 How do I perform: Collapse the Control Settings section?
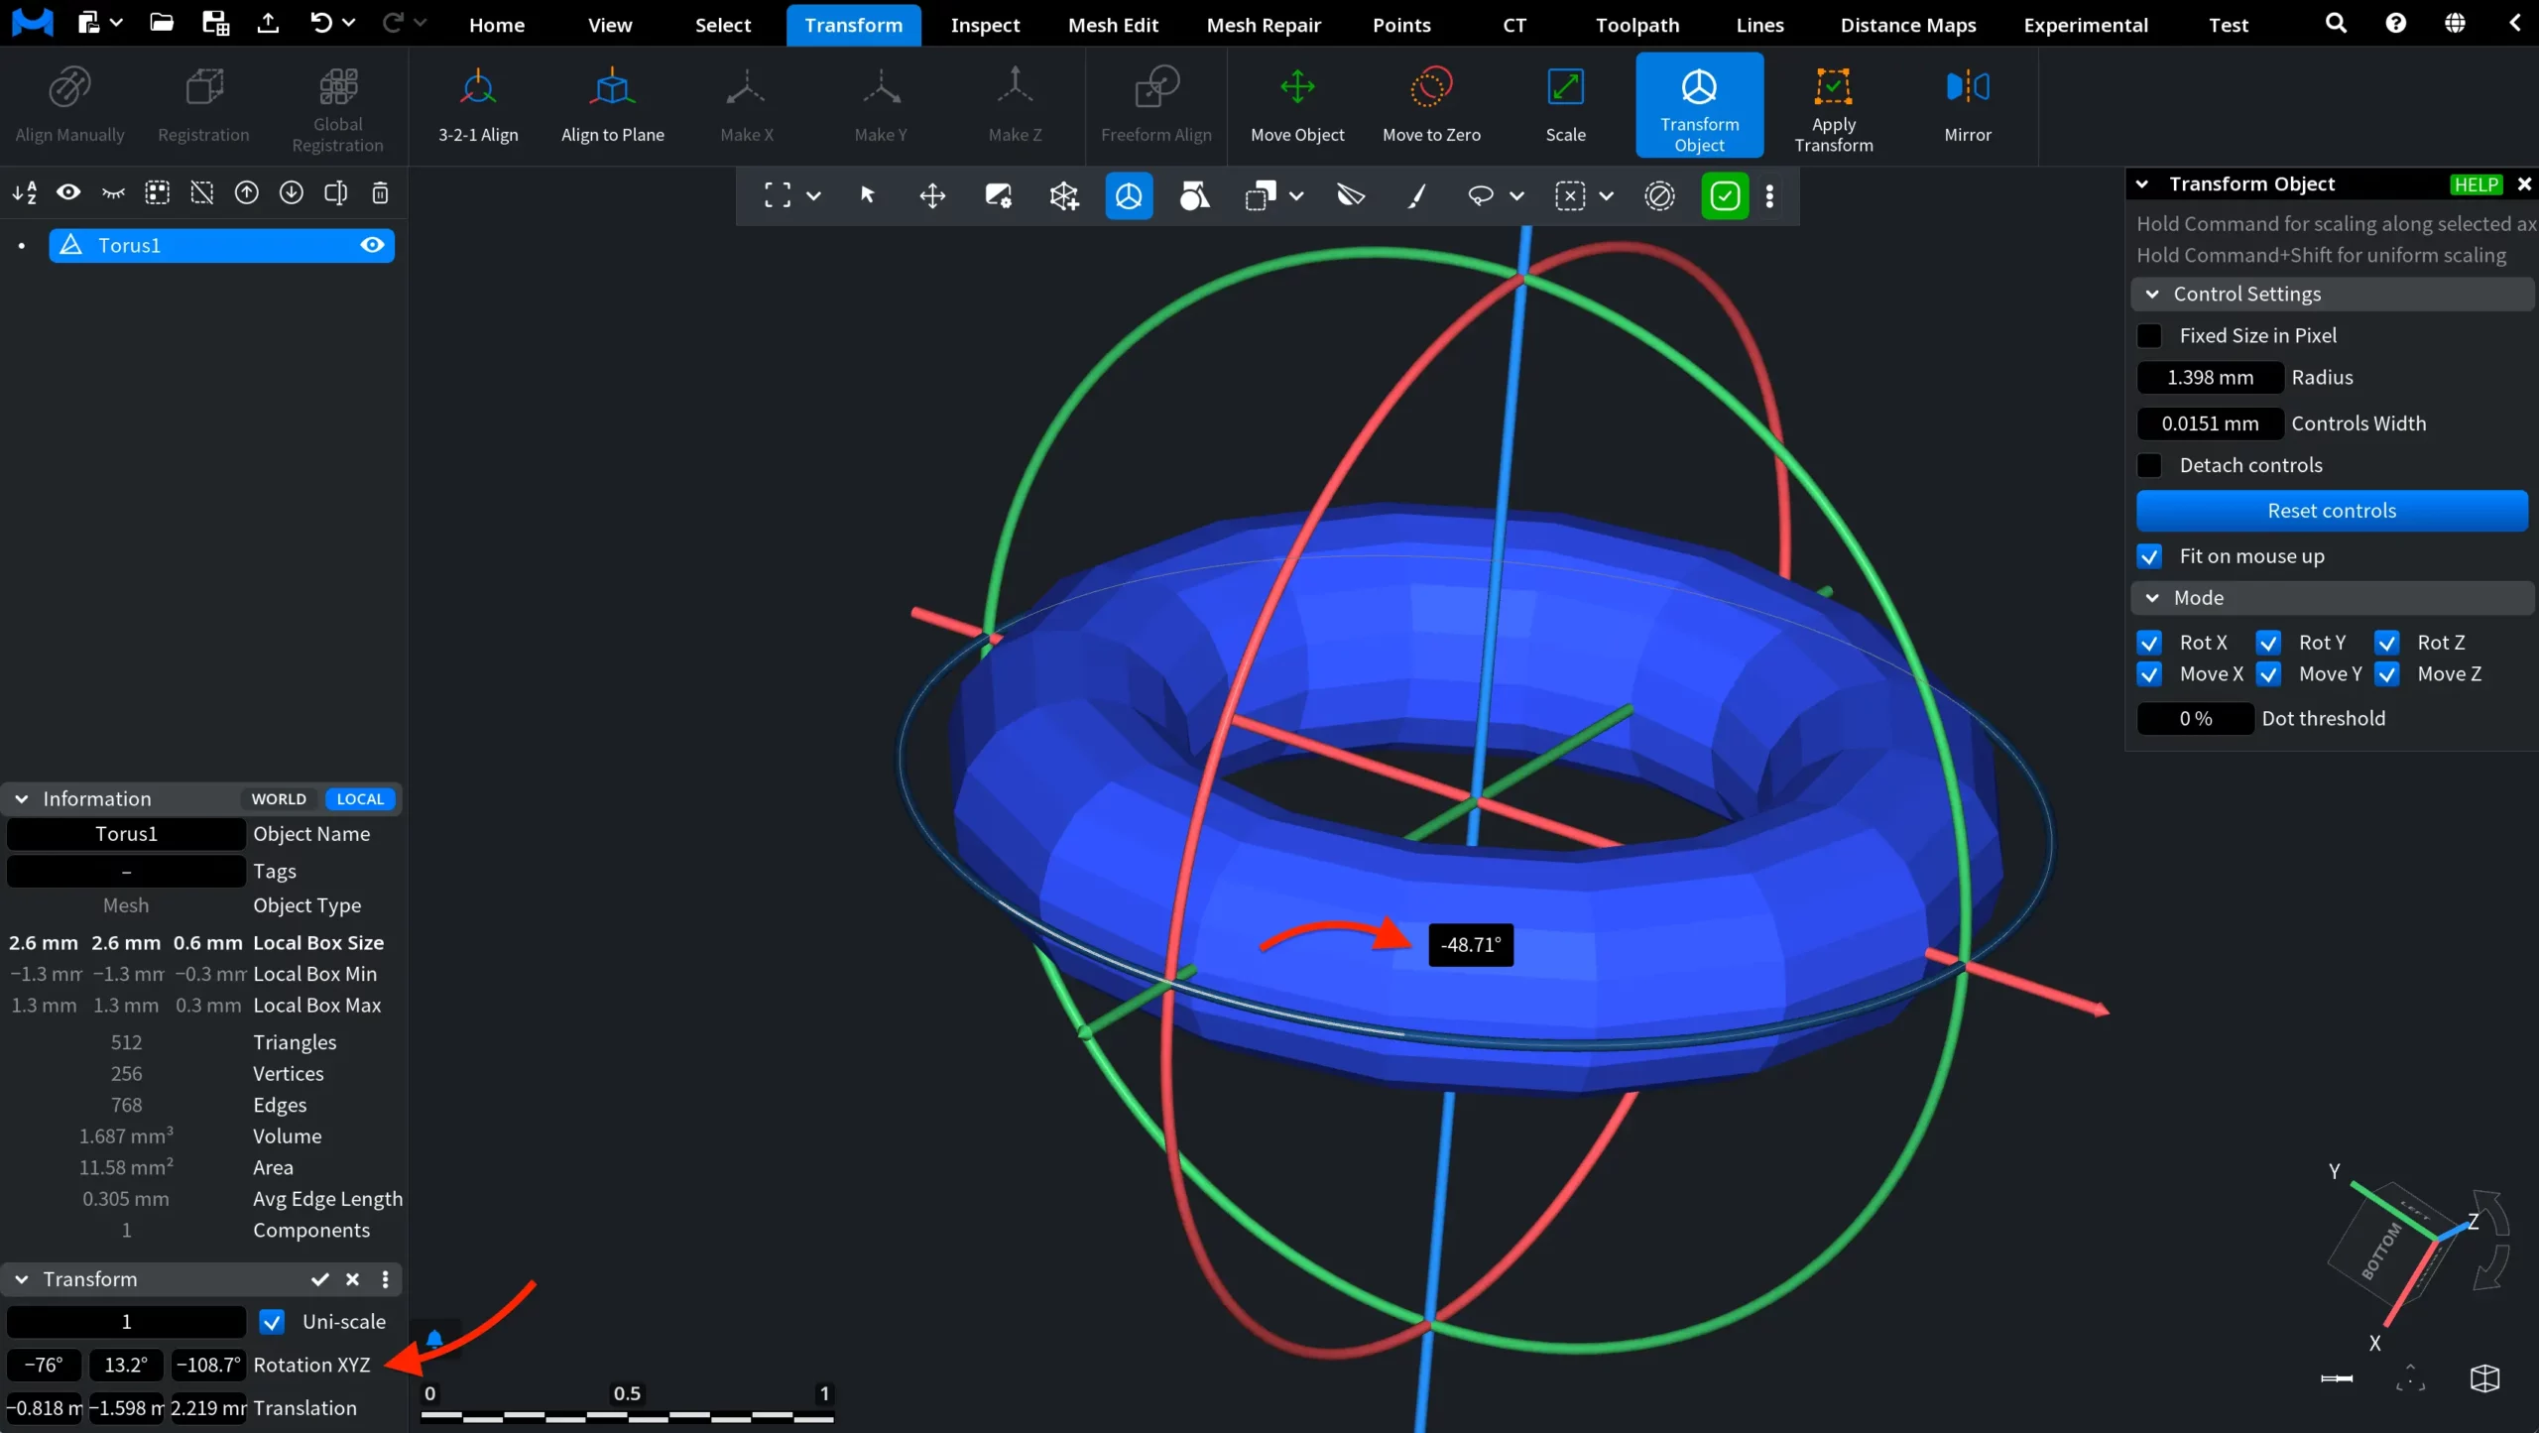(x=2152, y=294)
